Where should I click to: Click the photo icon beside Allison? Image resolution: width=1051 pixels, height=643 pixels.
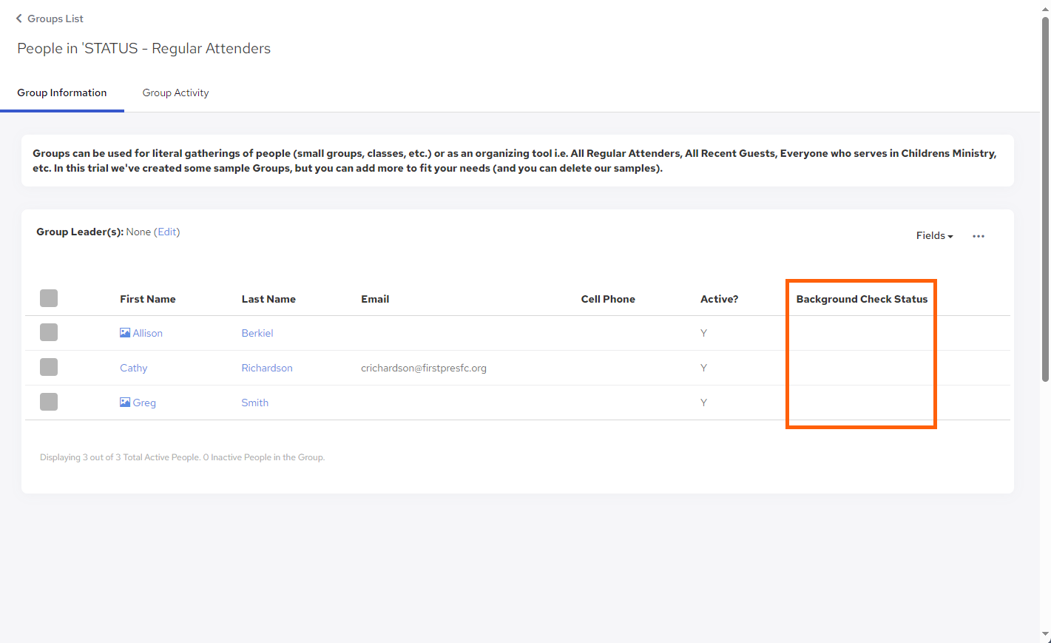click(125, 333)
